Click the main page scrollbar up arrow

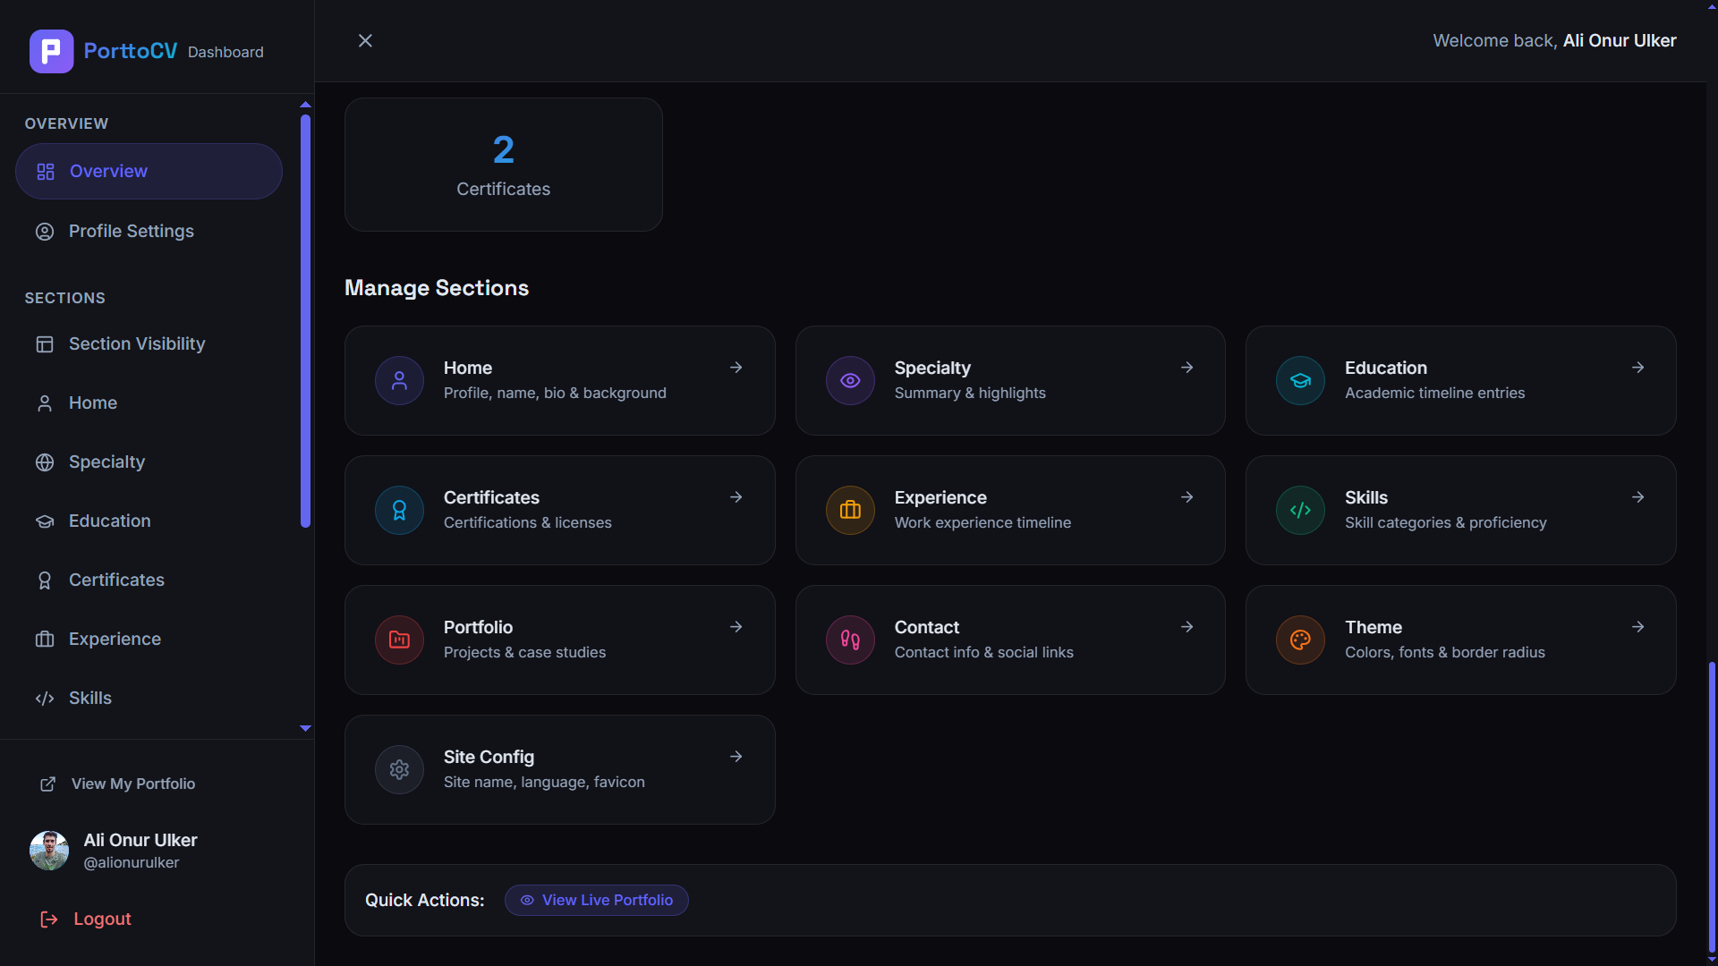(x=1712, y=5)
